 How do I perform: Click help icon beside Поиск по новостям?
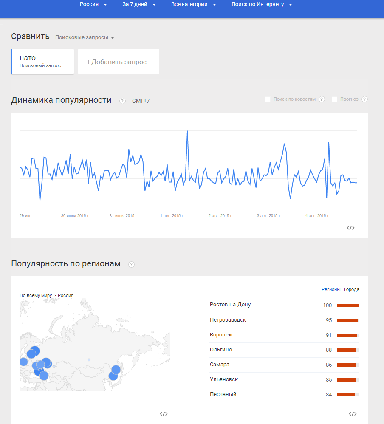322,99
